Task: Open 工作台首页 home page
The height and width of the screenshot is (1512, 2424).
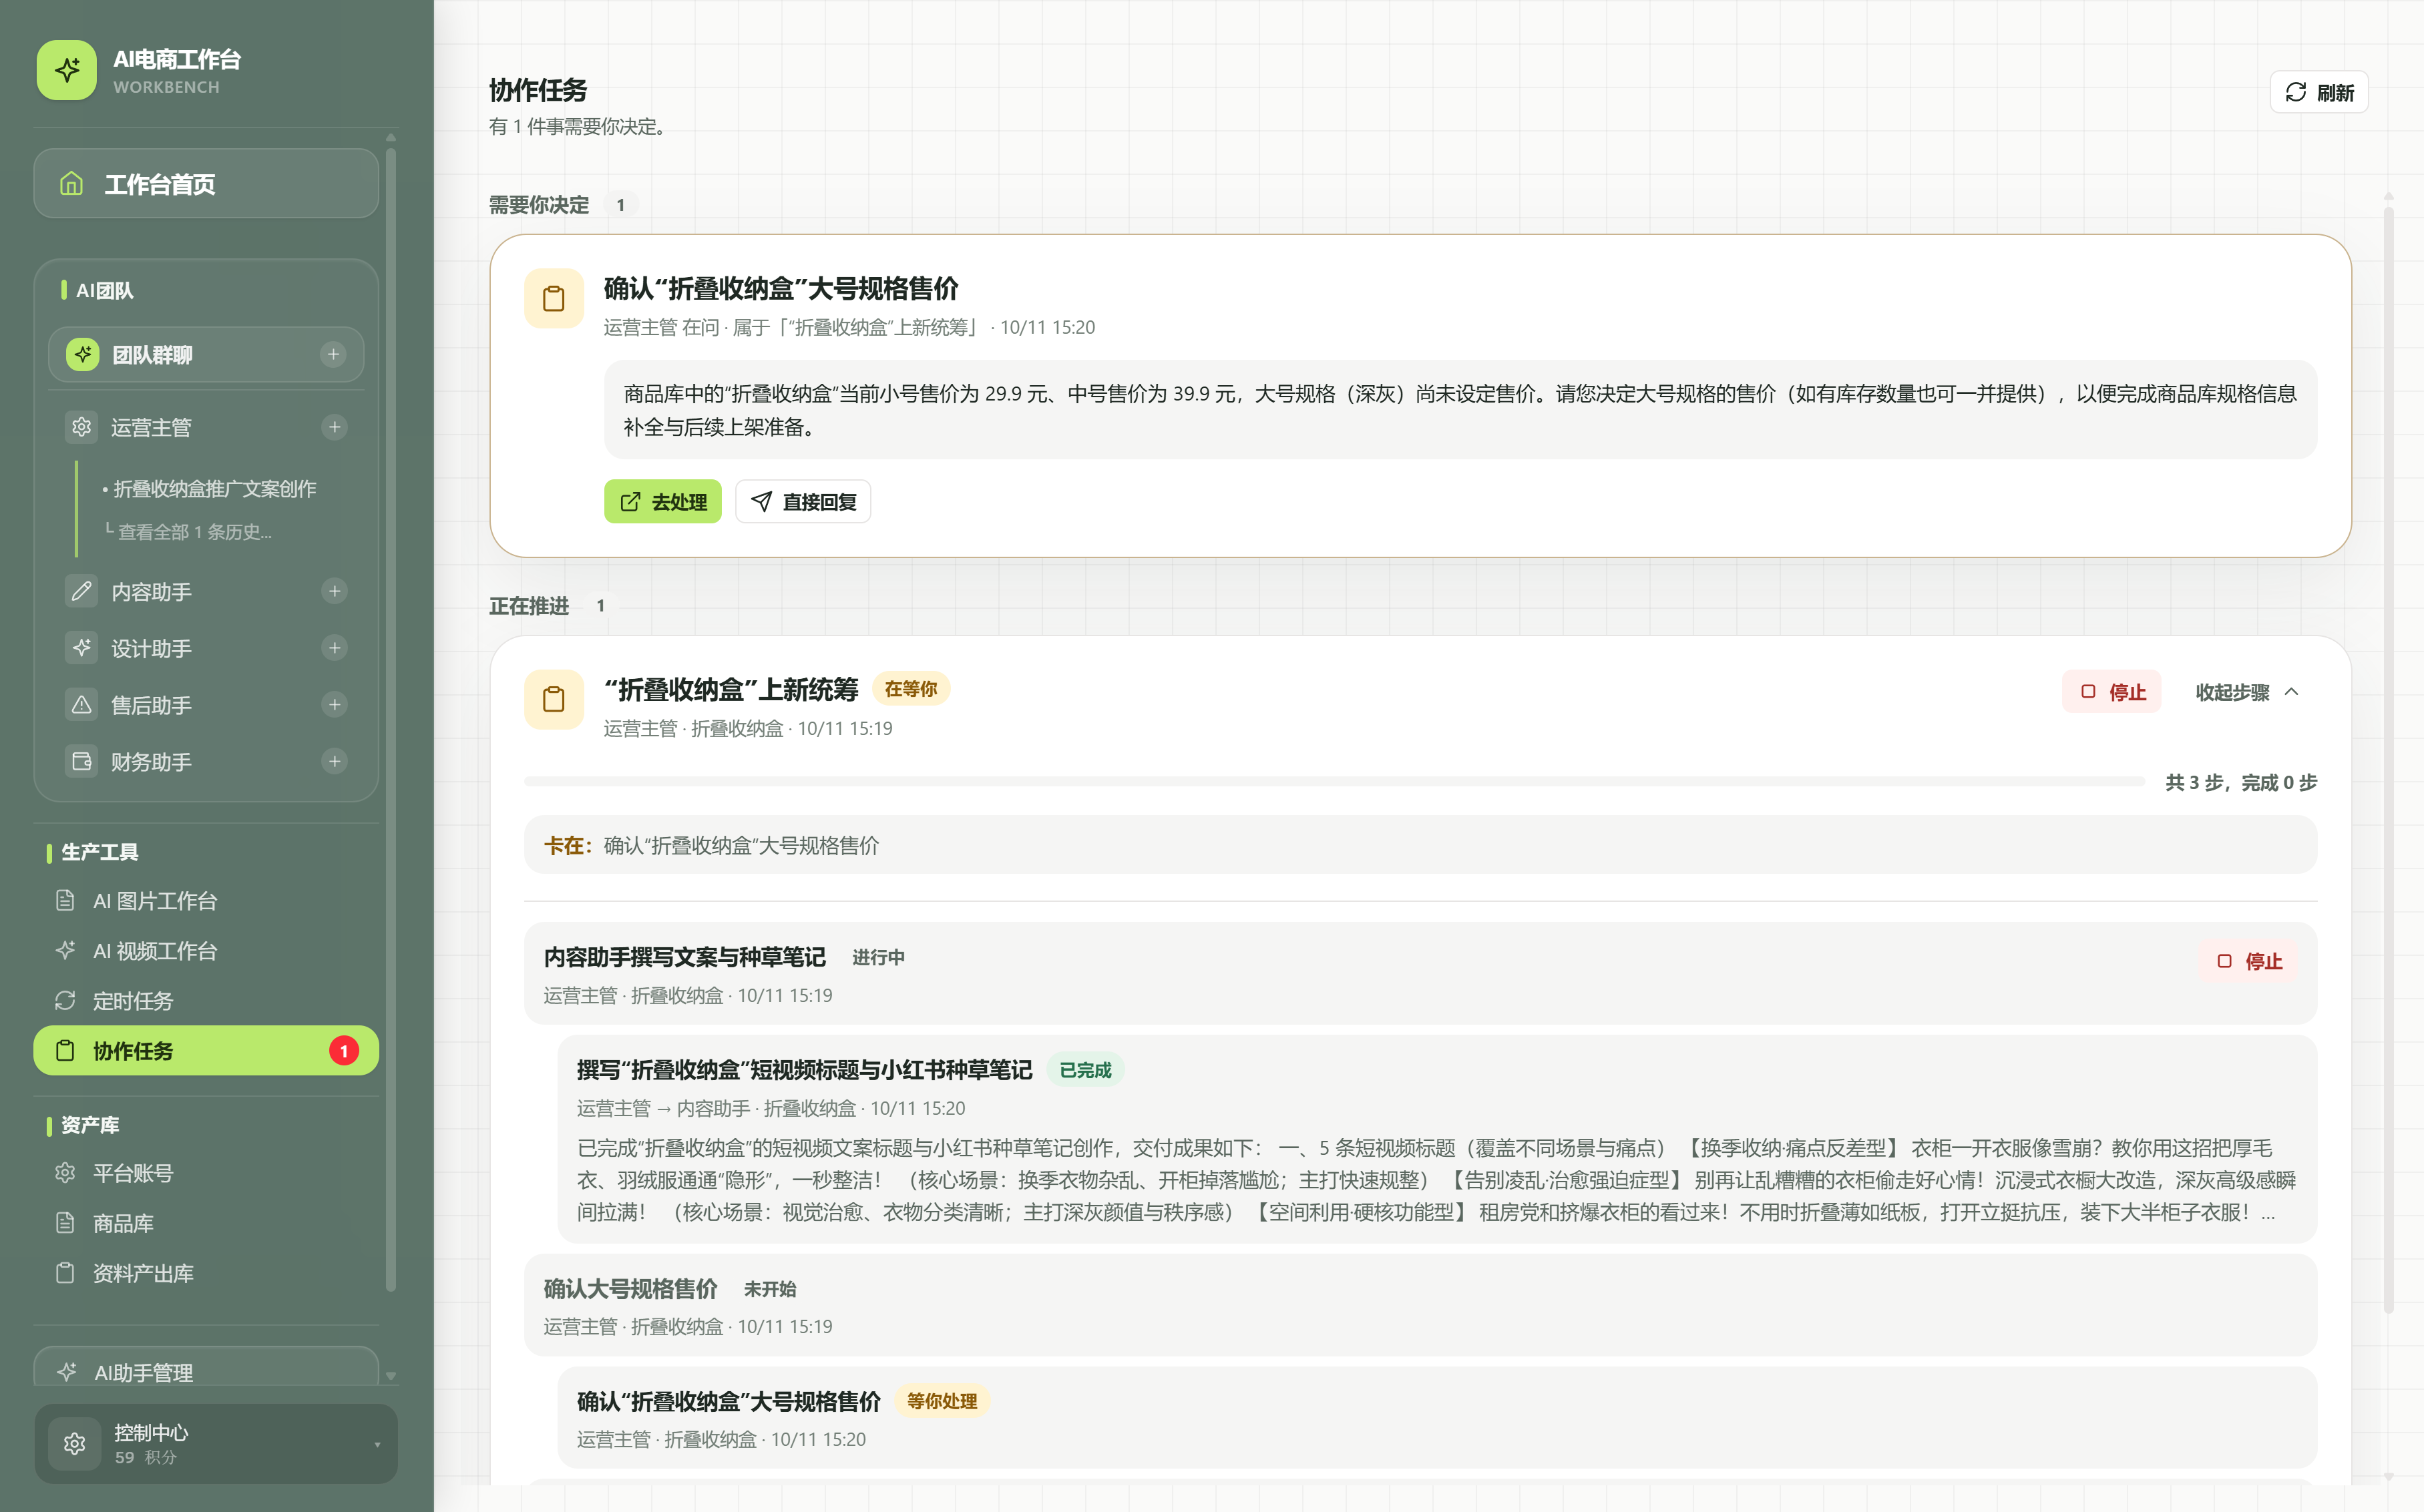Action: [x=206, y=184]
